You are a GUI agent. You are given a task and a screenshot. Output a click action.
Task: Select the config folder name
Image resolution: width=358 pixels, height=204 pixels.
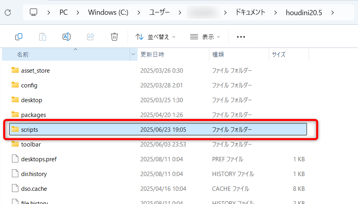click(29, 85)
